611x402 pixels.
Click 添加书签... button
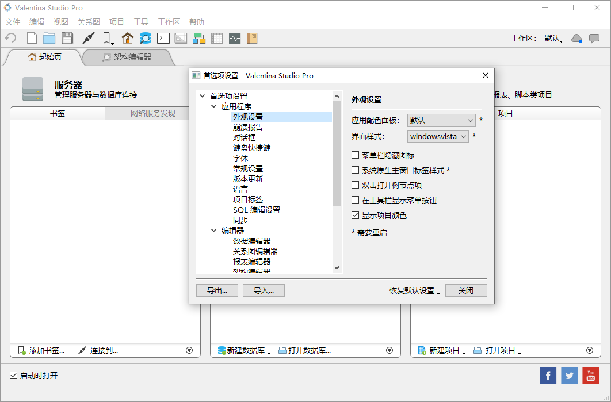point(41,351)
